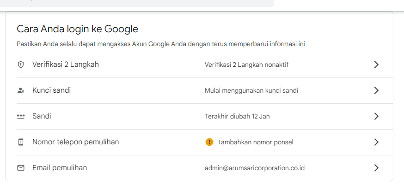The height and width of the screenshot is (190, 404).
Task: Click the shield icon beside Verifikasi 2 Langkah
Action: point(20,65)
